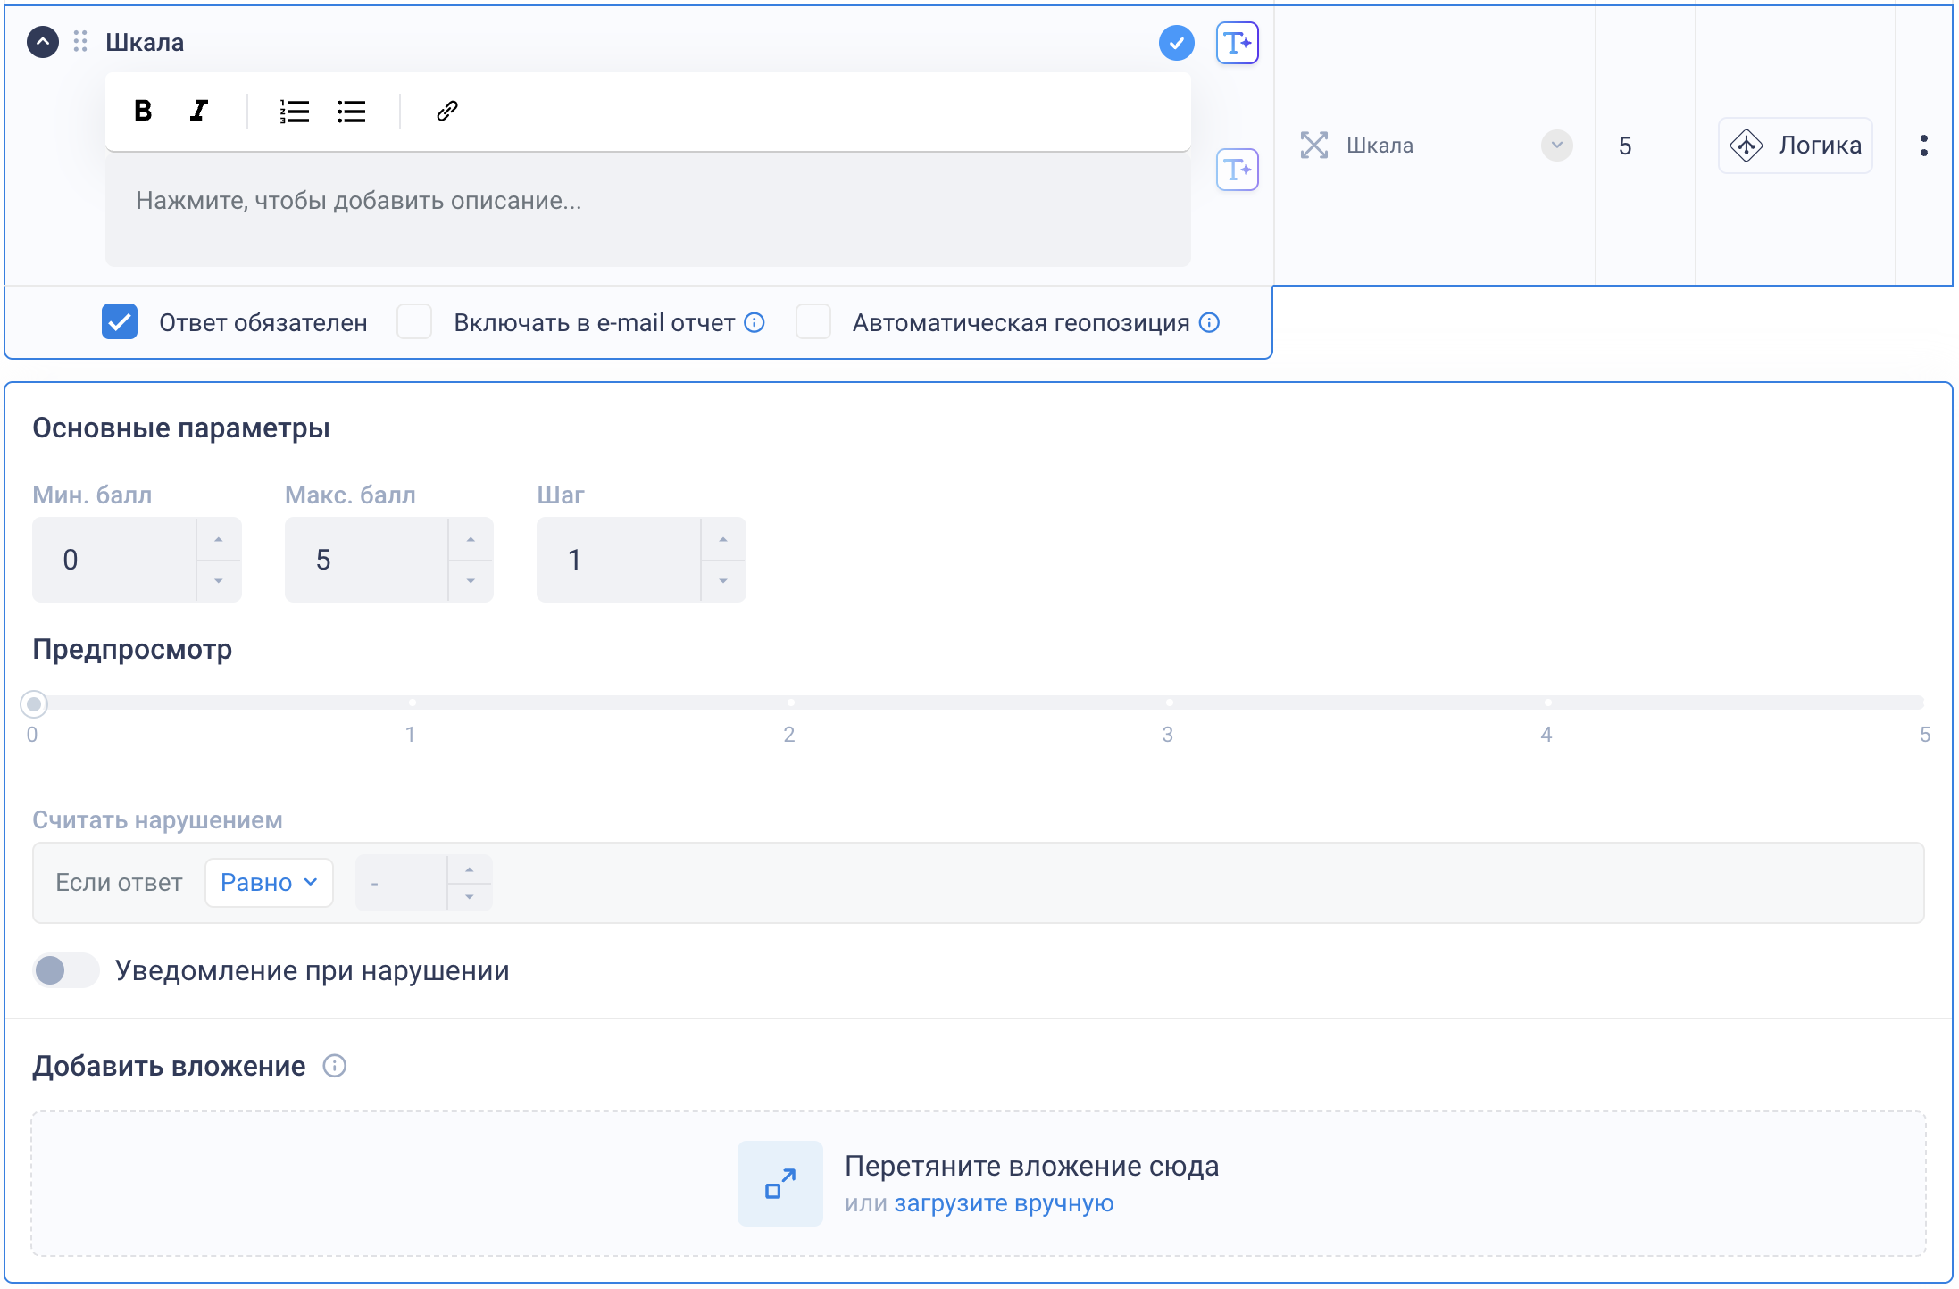The width and height of the screenshot is (1959, 1289).
Task: Click the drag handle beside Шкала title
Action: point(80,42)
